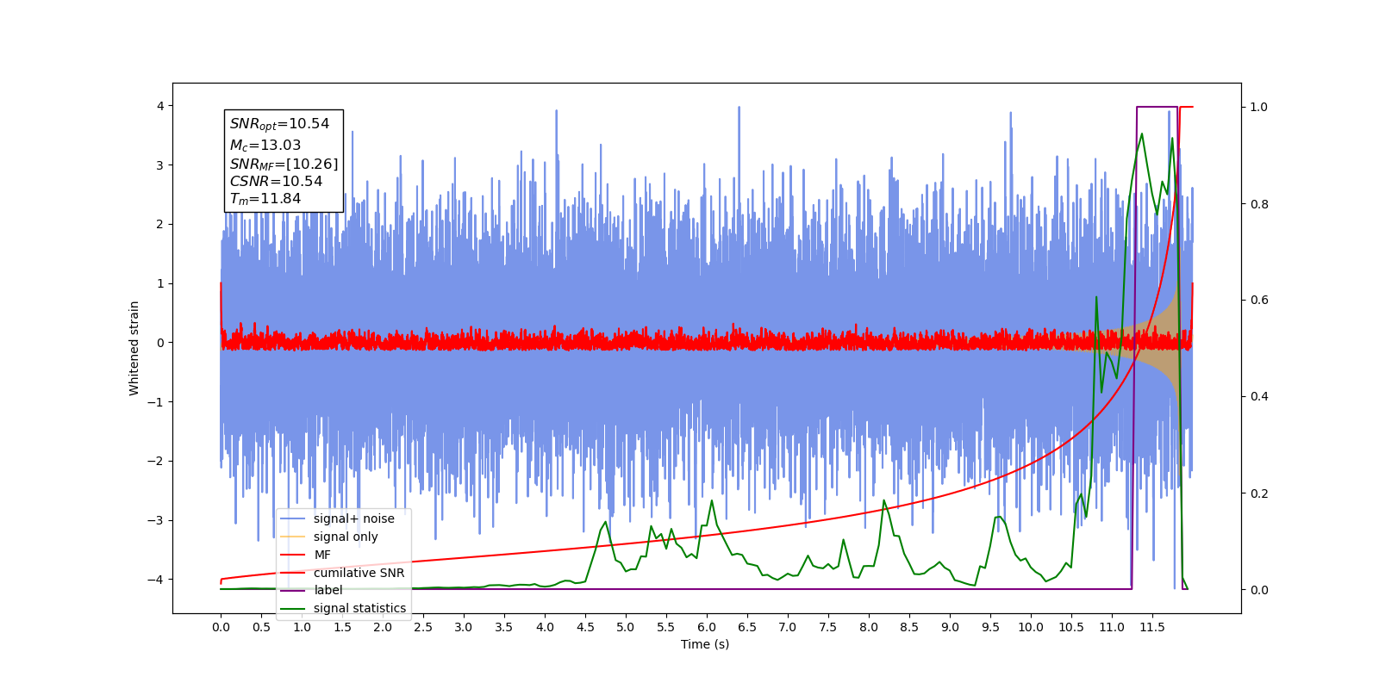Click the 5.5 tick on the time axis
Screen dimensions: 1379x689
tap(666, 627)
